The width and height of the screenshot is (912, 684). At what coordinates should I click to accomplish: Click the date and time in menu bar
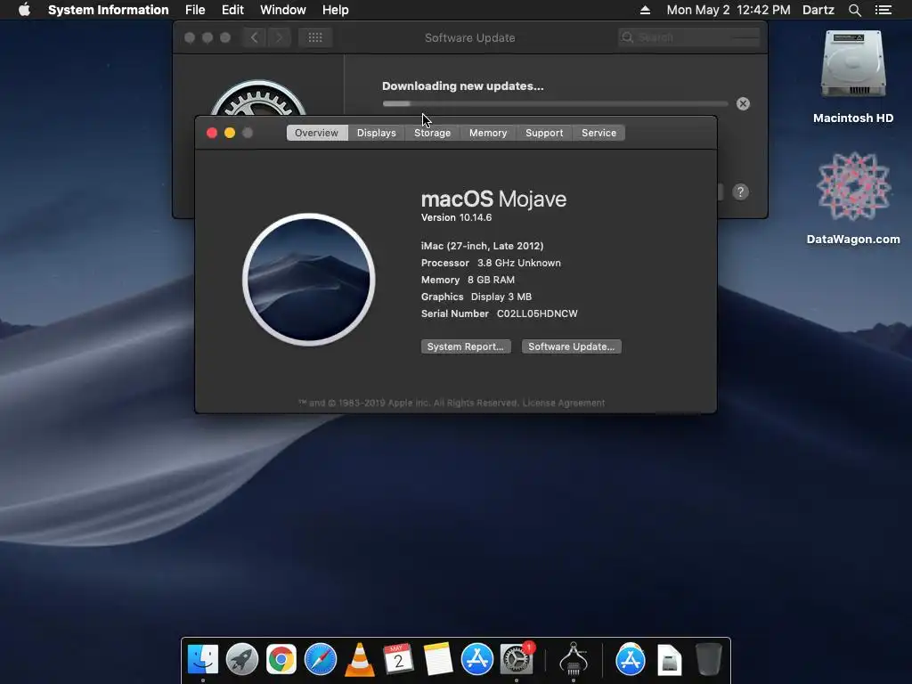click(729, 10)
